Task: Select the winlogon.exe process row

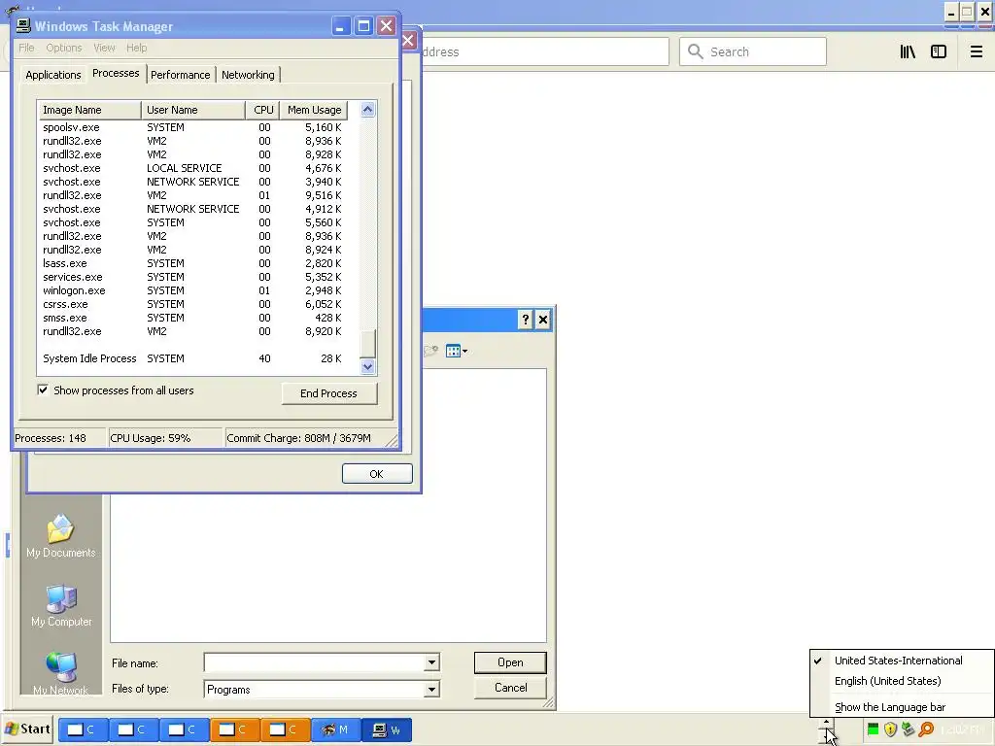Action: (x=193, y=290)
